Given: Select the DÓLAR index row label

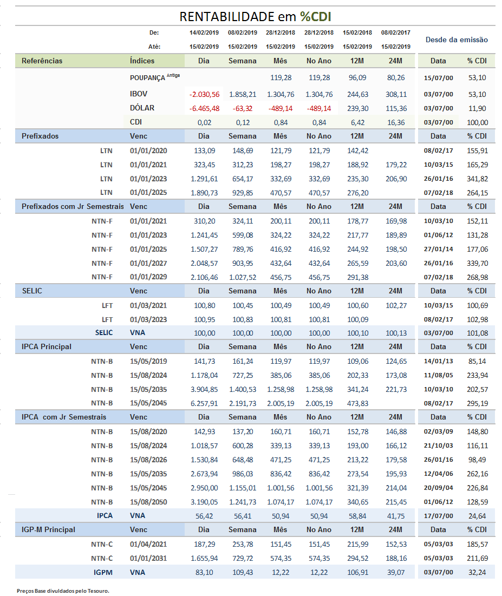Looking at the screenshot, I should tap(142, 108).
